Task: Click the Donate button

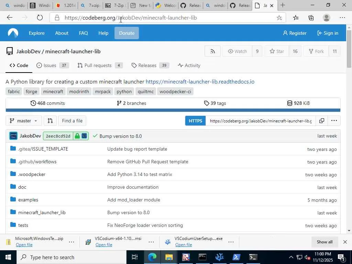Action: coord(126,33)
